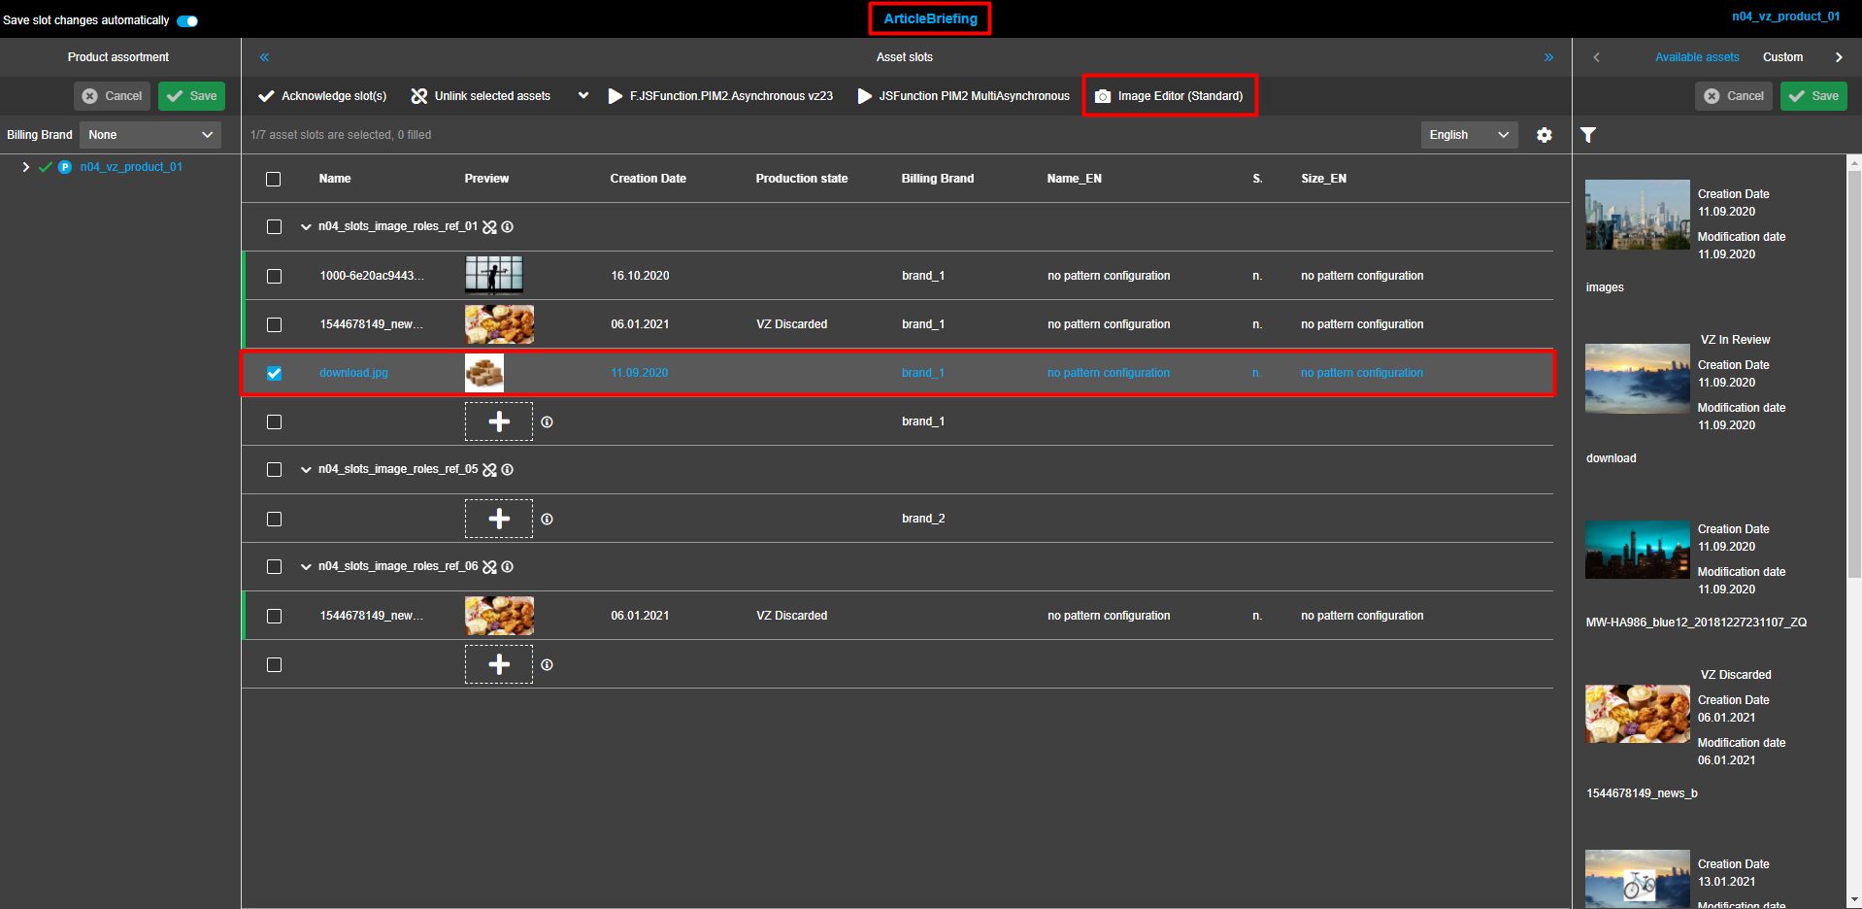This screenshot has width=1862, height=909.
Task: Collapse the n04_slots_image_roles_ref_06 group
Action: pos(306,566)
